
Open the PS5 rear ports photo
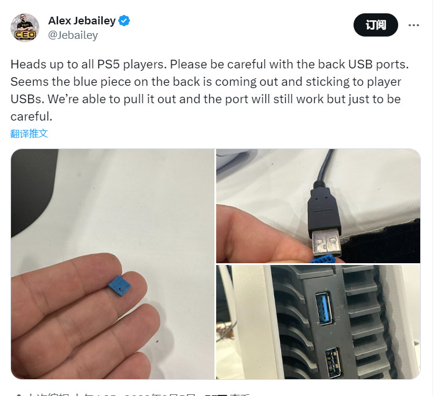point(318,322)
